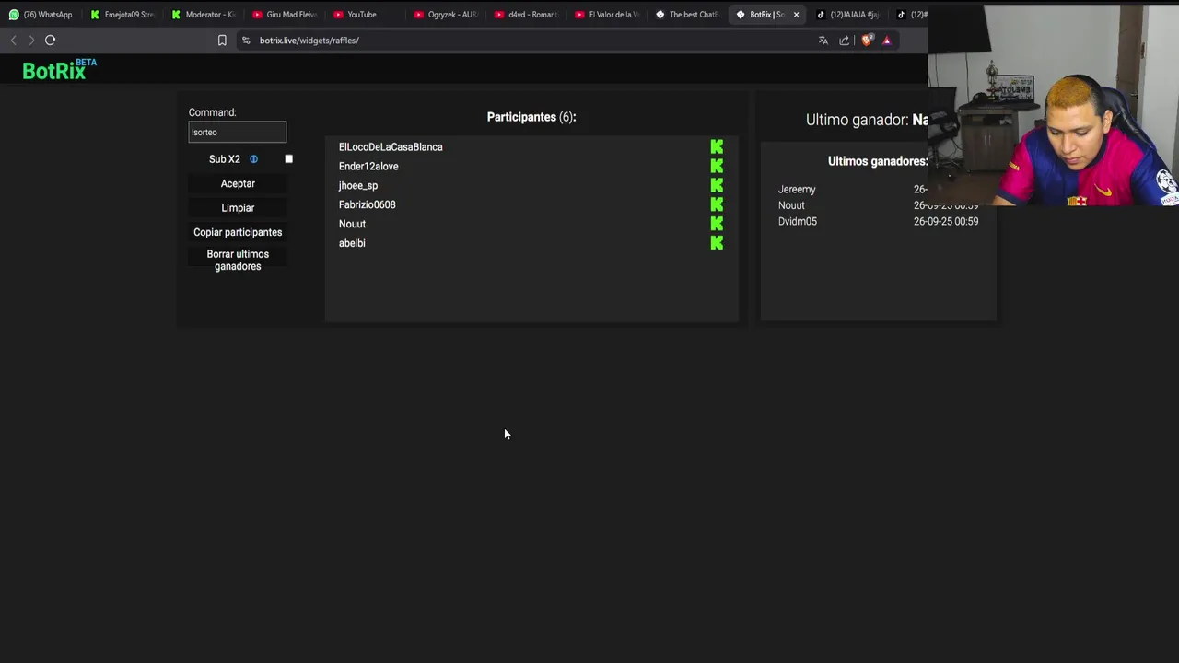Select participant abelbi
The image size is (1179, 663).
pos(352,243)
